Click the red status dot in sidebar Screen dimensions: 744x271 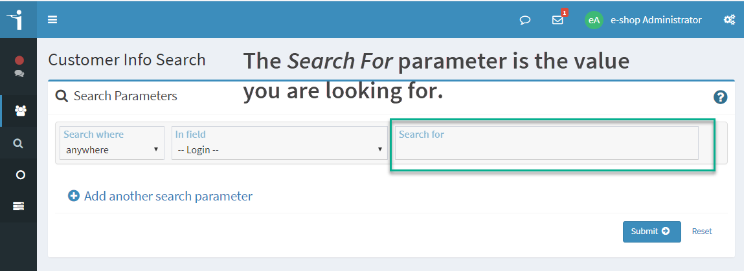click(x=19, y=60)
